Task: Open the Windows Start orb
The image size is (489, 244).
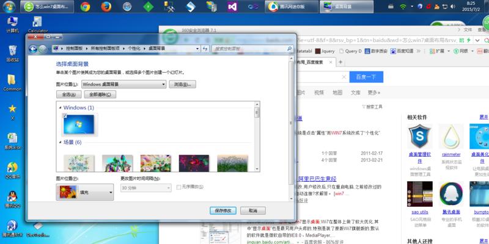Action: coord(9,6)
